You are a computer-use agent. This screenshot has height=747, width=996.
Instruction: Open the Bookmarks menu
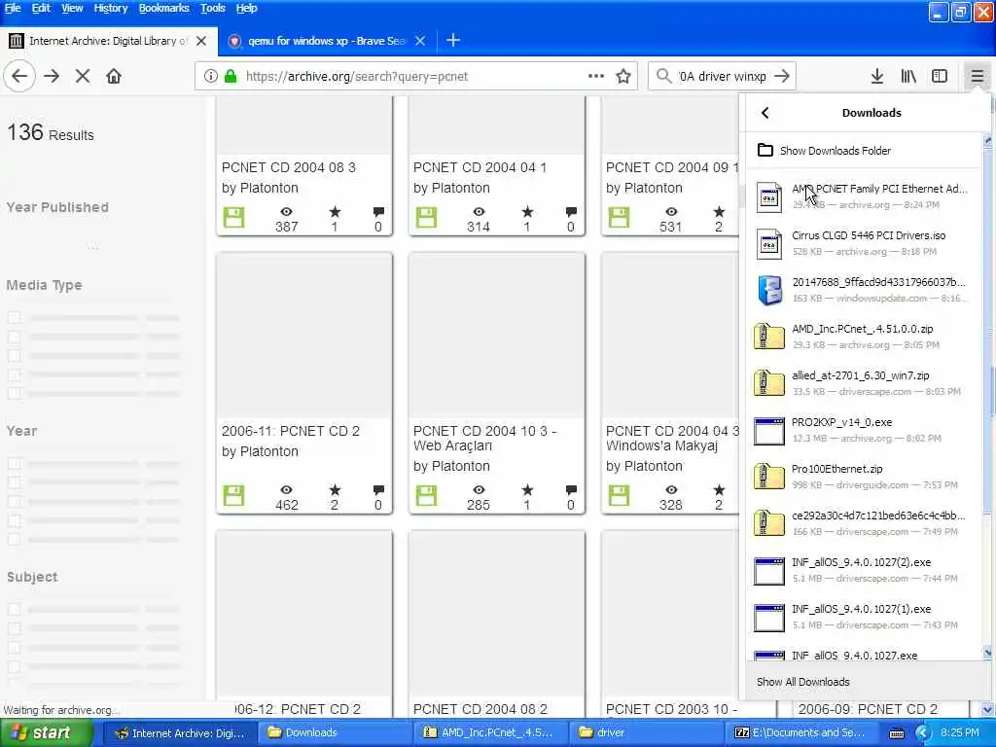163,8
